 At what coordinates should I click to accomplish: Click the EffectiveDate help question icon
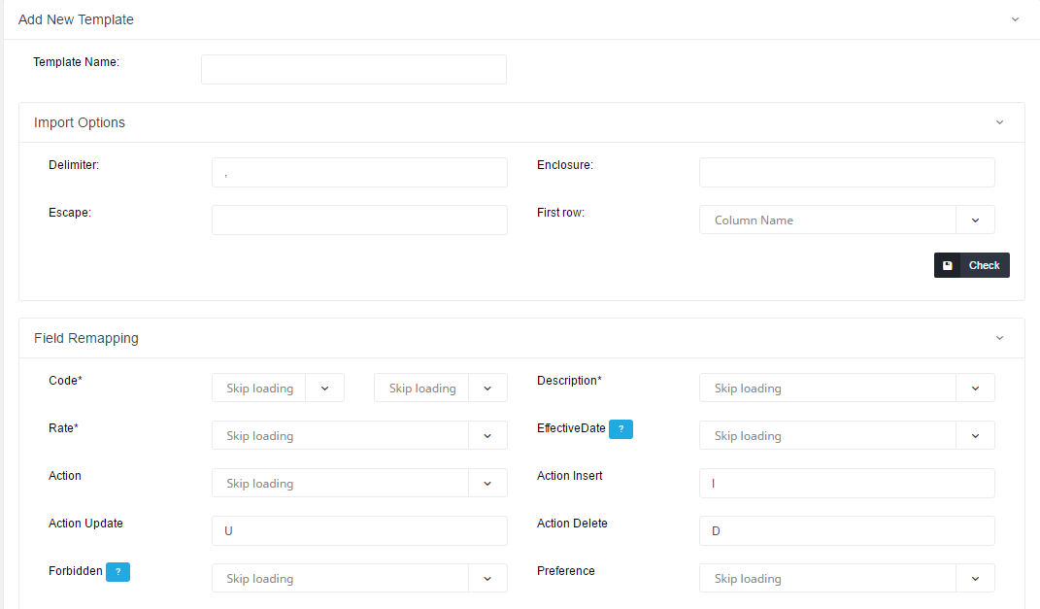click(621, 429)
